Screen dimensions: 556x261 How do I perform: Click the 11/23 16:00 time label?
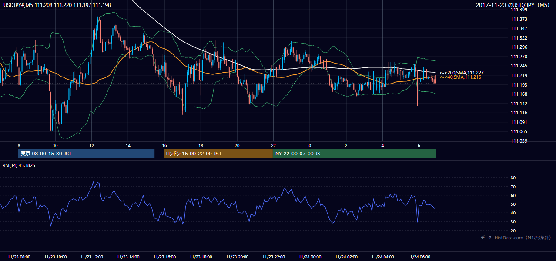point(164,257)
